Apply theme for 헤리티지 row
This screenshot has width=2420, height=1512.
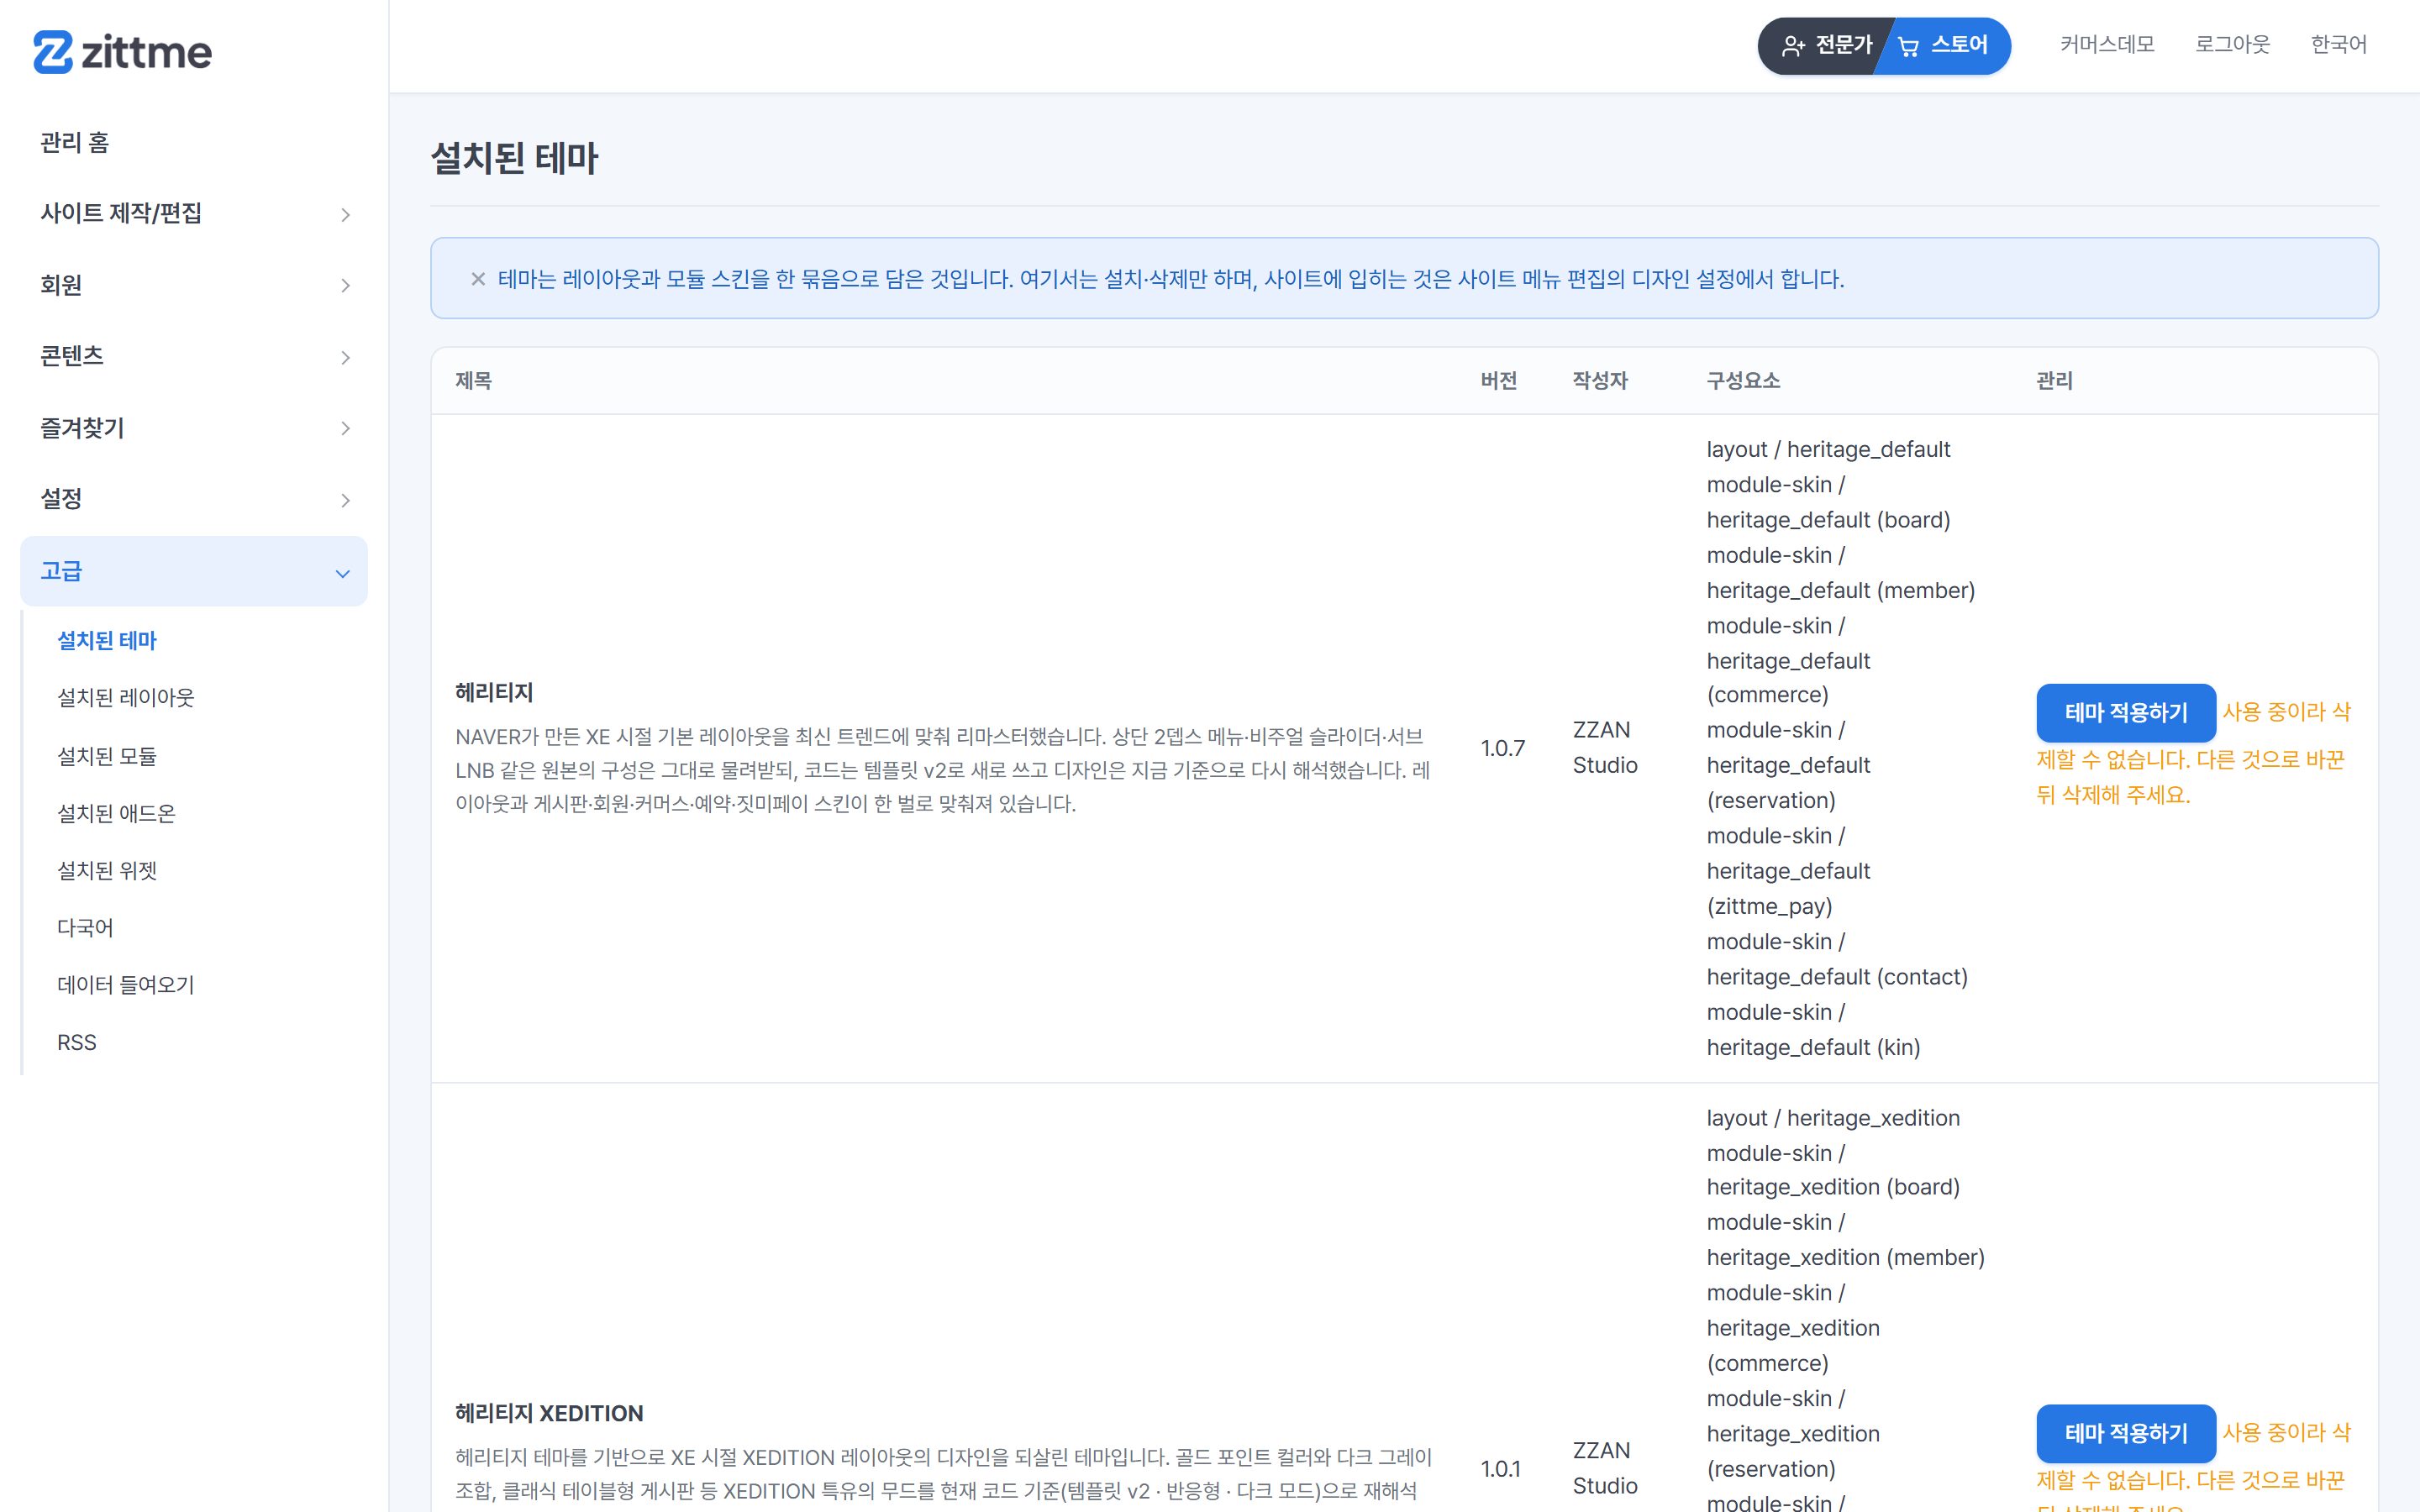(x=2126, y=713)
